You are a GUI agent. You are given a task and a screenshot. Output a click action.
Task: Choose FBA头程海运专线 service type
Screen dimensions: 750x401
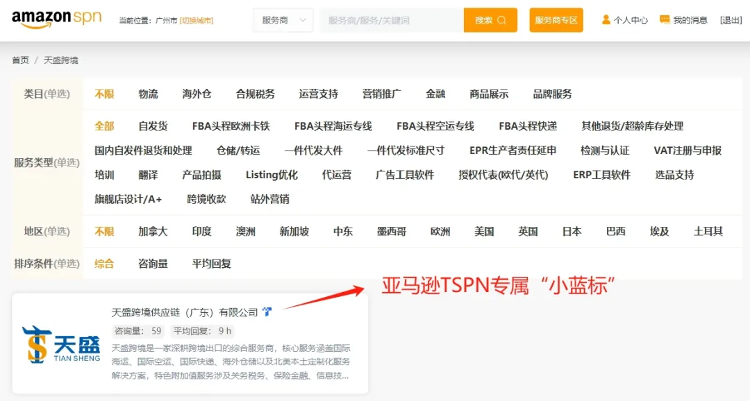click(333, 126)
